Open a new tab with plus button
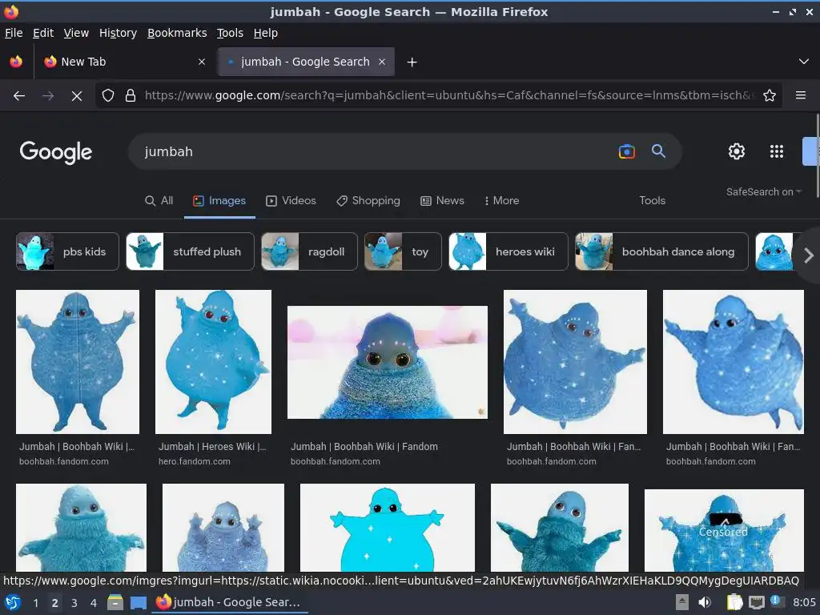This screenshot has width=820, height=615. (x=412, y=62)
